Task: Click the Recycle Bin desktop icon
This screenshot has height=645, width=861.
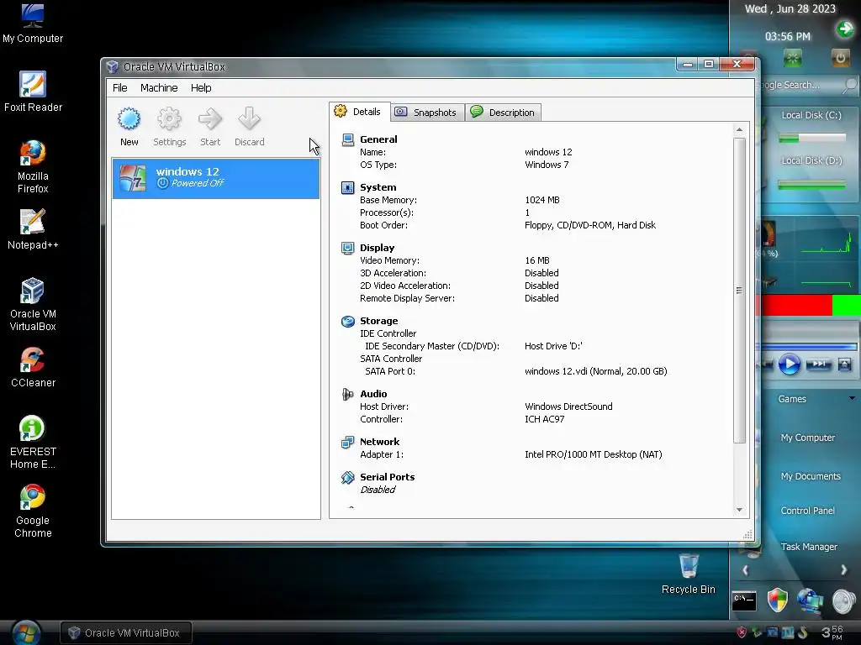Action: coord(688,574)
